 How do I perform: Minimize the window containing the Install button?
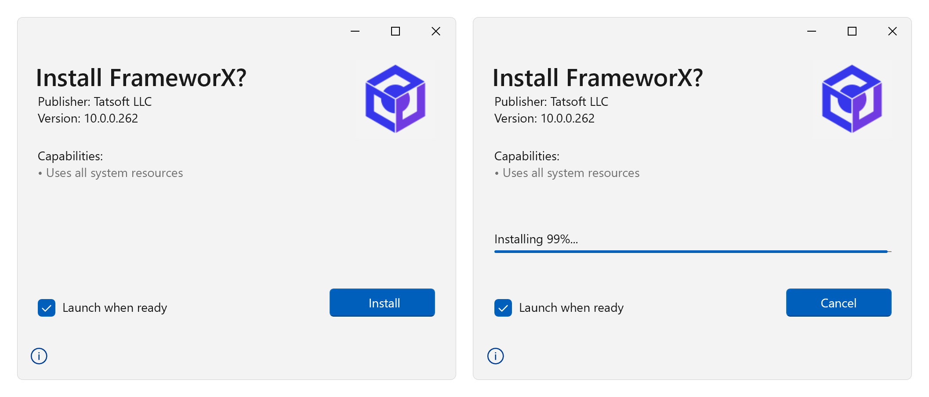(x=355, y=31)
